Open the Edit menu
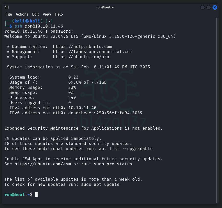This screenshot has width=222, height=208. point(36,14)
